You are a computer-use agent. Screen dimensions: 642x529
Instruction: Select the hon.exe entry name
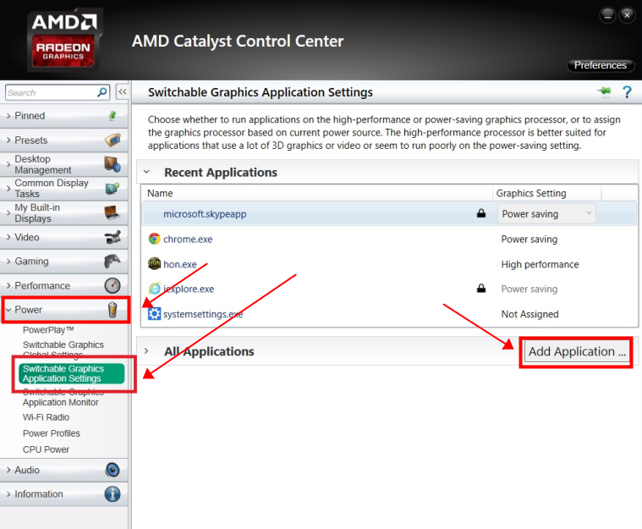tap(180, 264)
